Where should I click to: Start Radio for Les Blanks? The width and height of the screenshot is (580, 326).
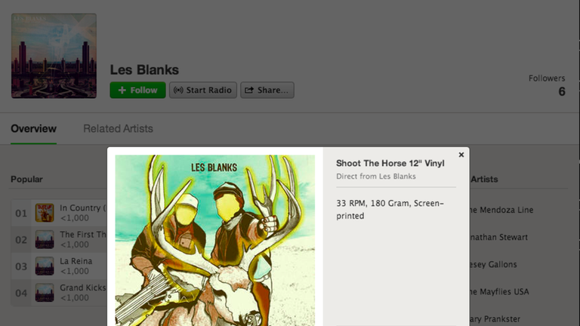pyautogui.click(x=203, y=91)
